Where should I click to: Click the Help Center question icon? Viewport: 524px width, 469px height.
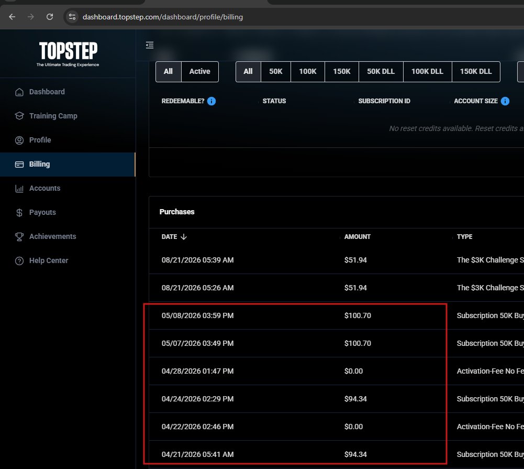click(19, 260)
